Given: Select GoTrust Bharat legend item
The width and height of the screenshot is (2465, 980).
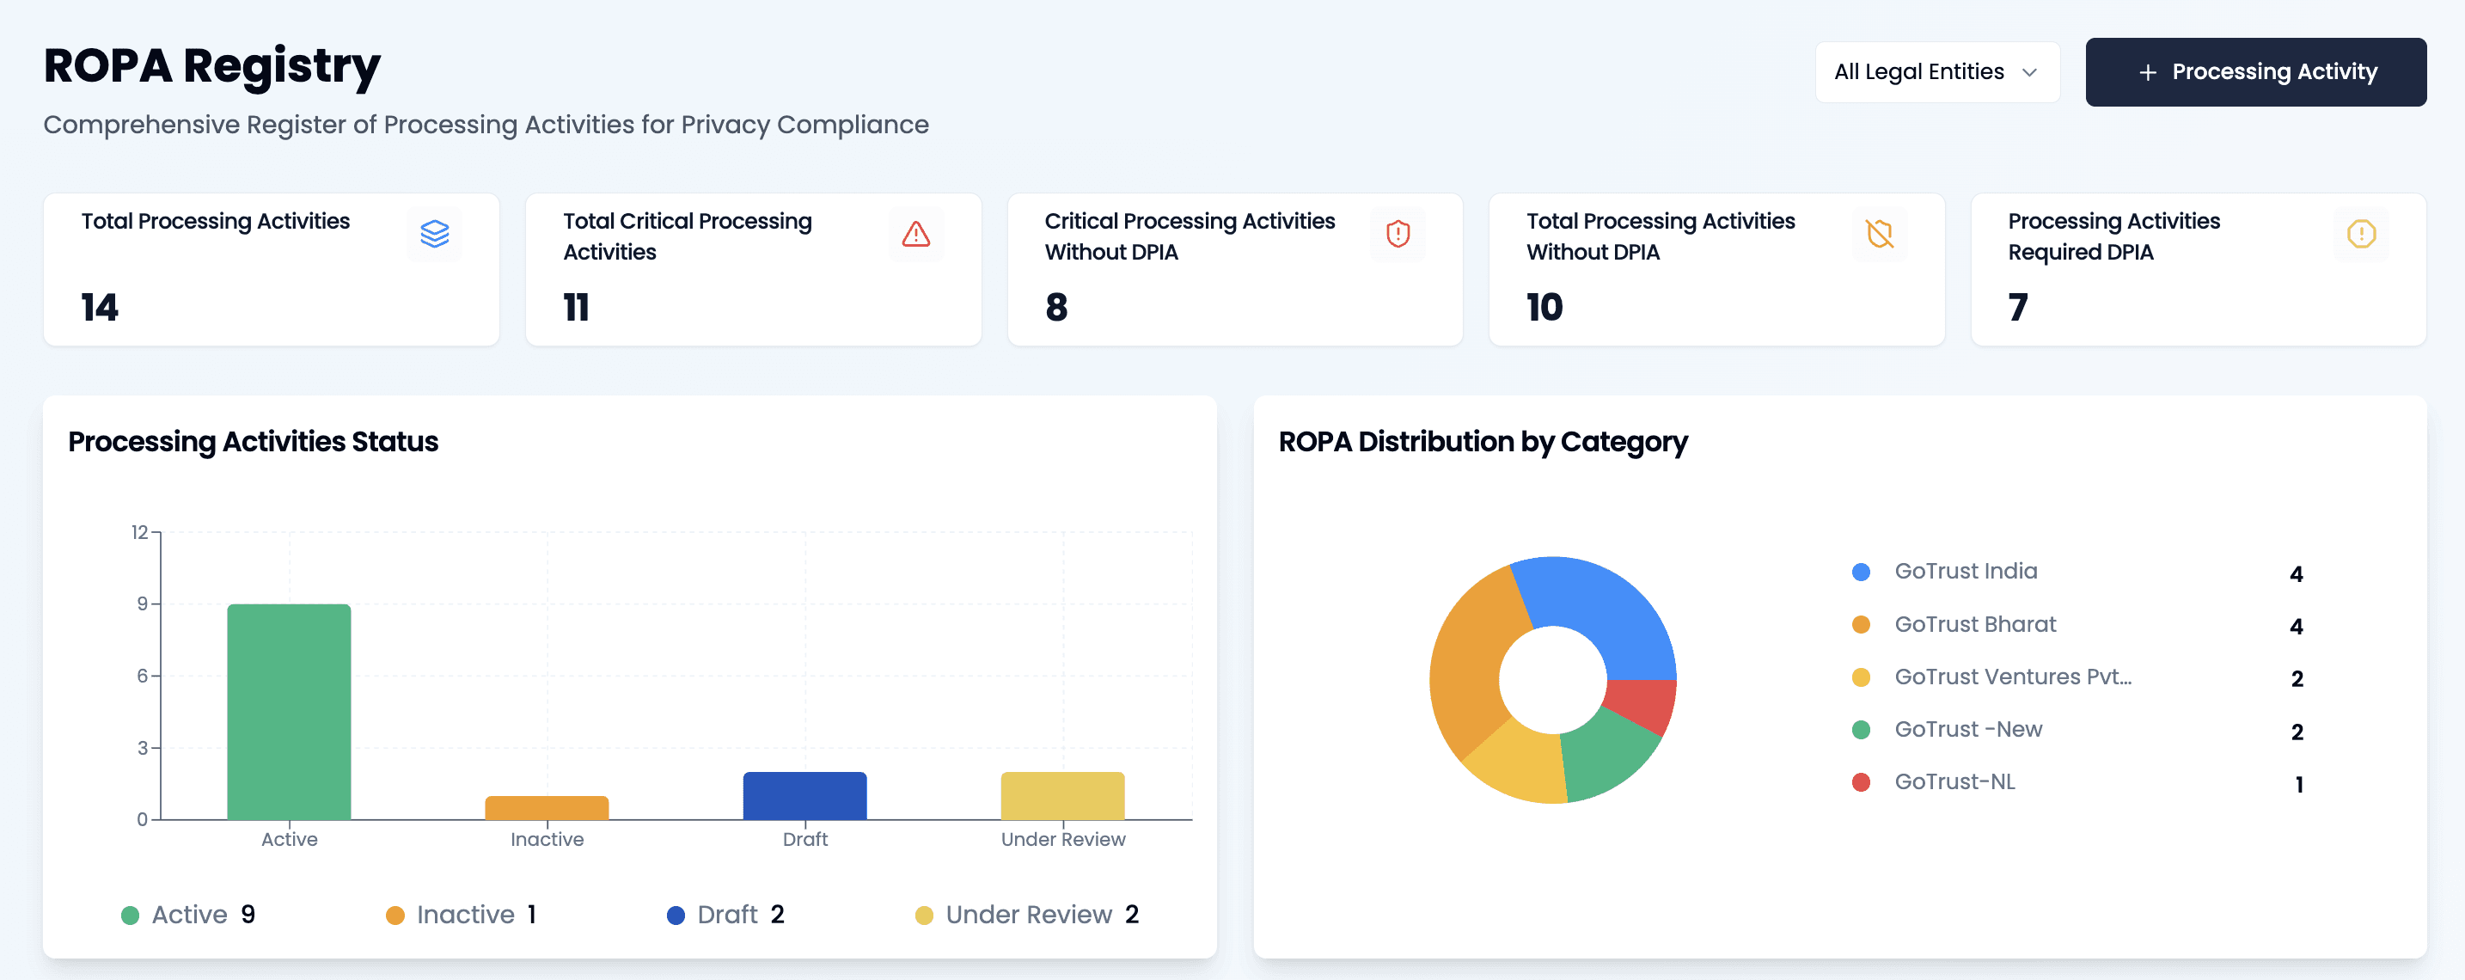Looking at the screenshot, I should tap(1974, 624).
